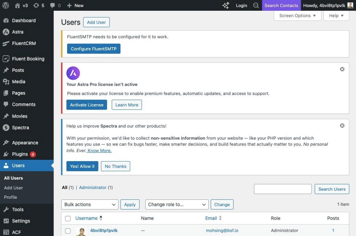Click No Thanks button
Screen dimensions: 356x236
coord(115,166)
